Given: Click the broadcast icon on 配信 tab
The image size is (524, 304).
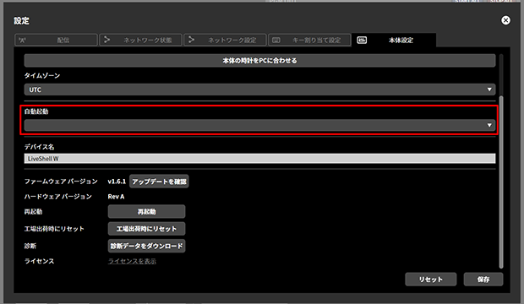Looking at the screenshot, I should 22,40.
